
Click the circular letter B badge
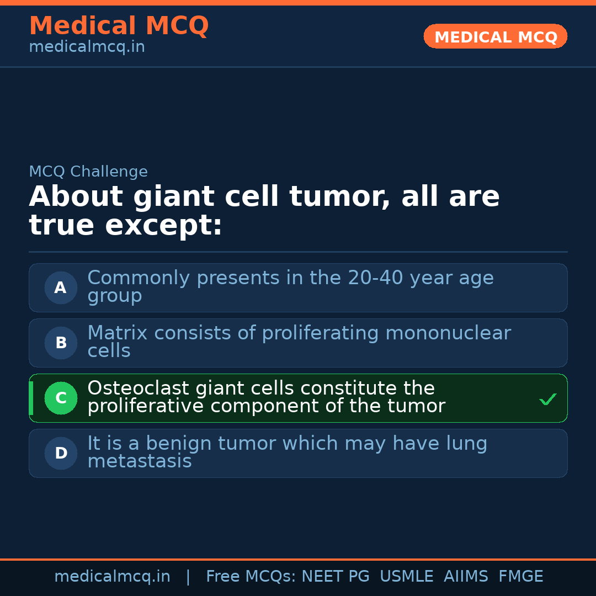61,343
